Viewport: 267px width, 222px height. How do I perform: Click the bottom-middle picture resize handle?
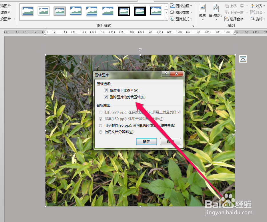point(140,207)
